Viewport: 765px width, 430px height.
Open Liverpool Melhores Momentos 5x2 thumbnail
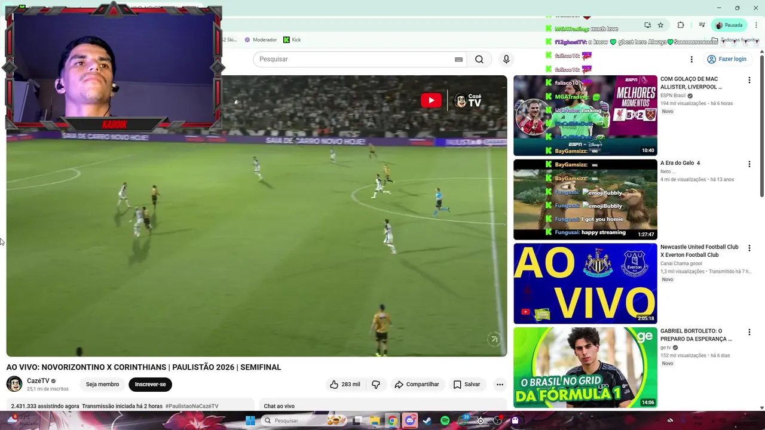pos(585,115)
